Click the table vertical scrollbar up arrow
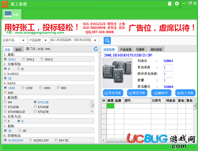 coord(195,100)
